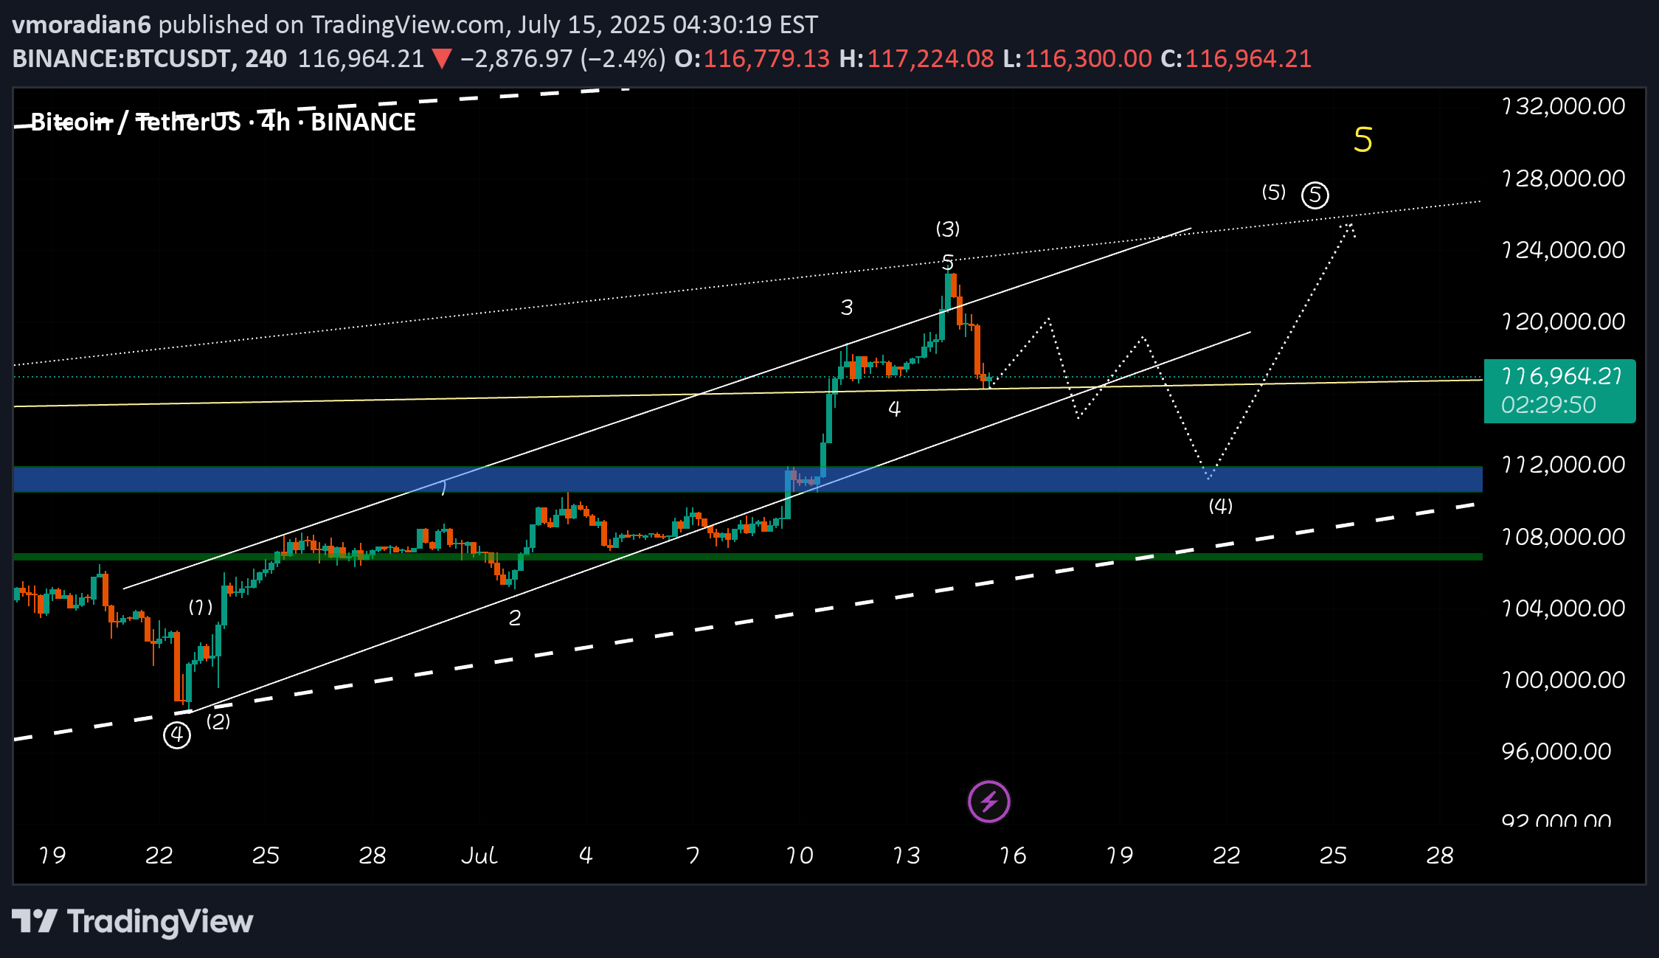The image size is (1659, 958).
Task: Click the red down-triangle price change icon
Action: [441, 58]
